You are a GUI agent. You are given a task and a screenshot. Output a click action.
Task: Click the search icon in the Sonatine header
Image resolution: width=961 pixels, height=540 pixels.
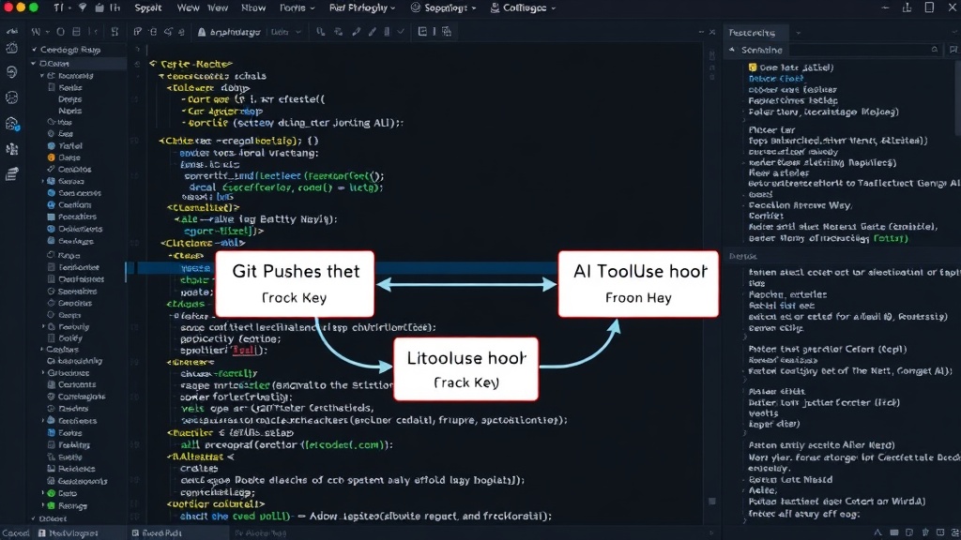(935, 50)
